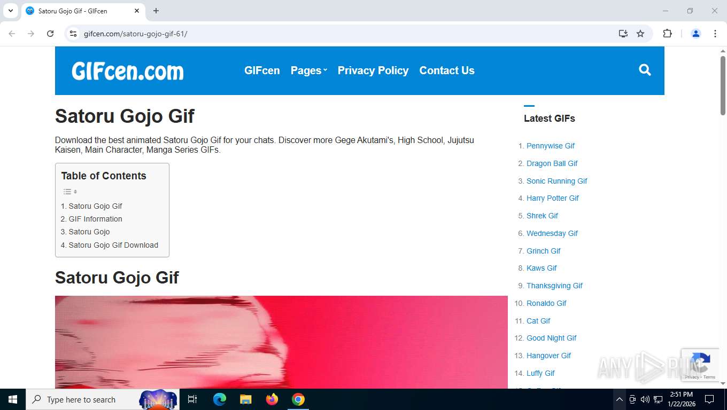This screenshot has height=410, width=727.
Task: Open File Explorer from taskbar
Action: 246,399
